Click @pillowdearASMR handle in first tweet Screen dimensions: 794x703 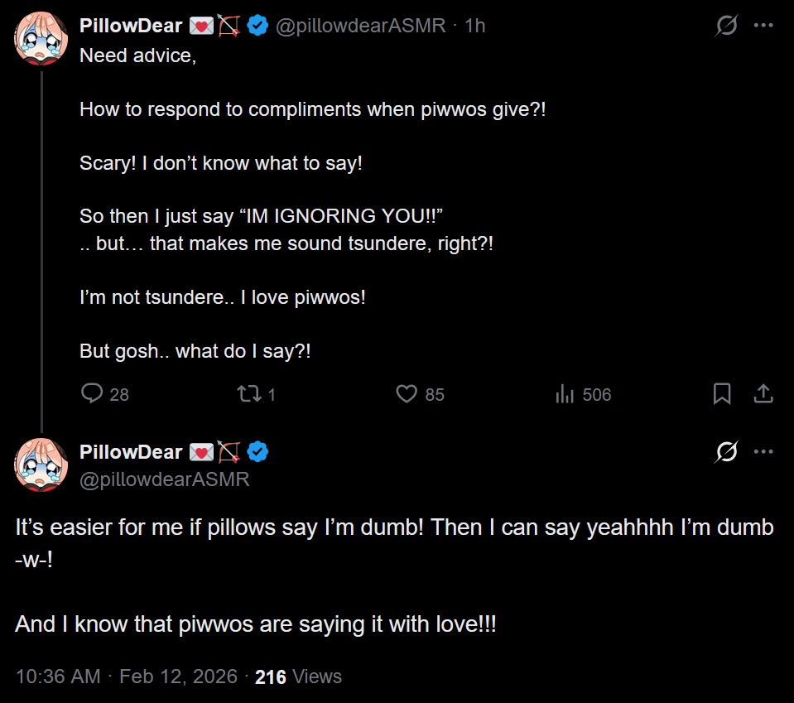click(362, 26)
